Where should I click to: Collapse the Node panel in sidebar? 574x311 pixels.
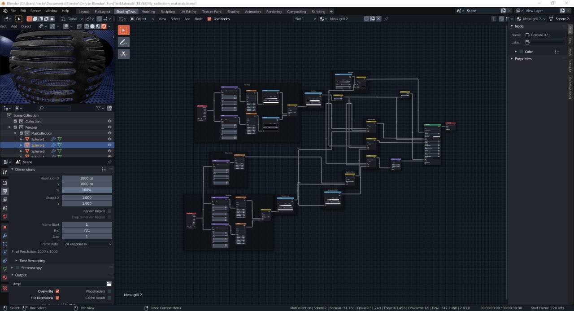(x=512, y=26)
